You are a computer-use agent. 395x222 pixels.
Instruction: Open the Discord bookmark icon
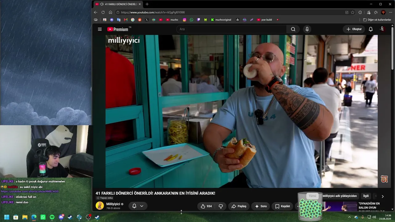[112, 20]
